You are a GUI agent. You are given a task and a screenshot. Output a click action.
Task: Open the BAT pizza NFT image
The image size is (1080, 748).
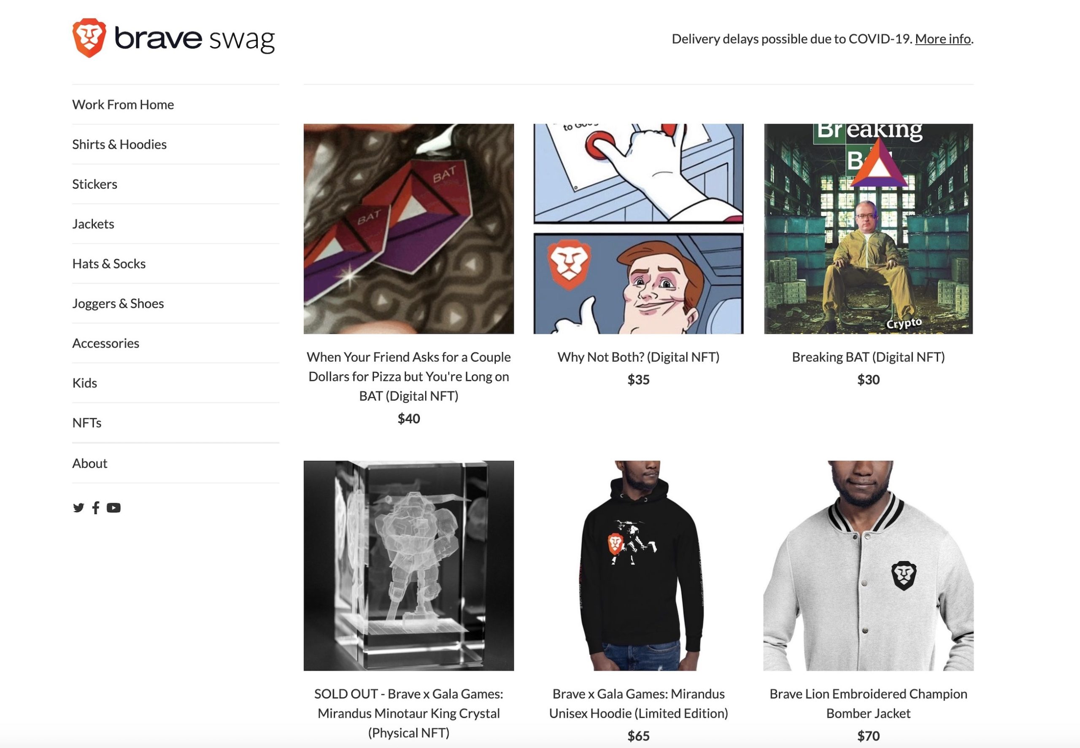[x=408, y=229]
